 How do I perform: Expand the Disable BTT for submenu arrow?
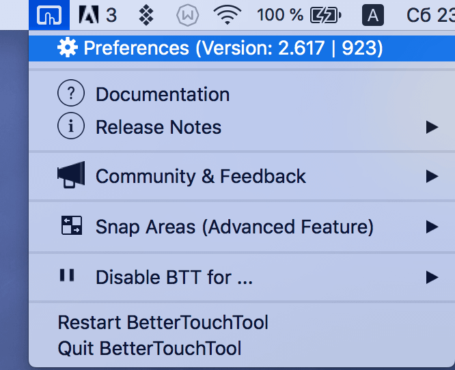click(431, 276)
